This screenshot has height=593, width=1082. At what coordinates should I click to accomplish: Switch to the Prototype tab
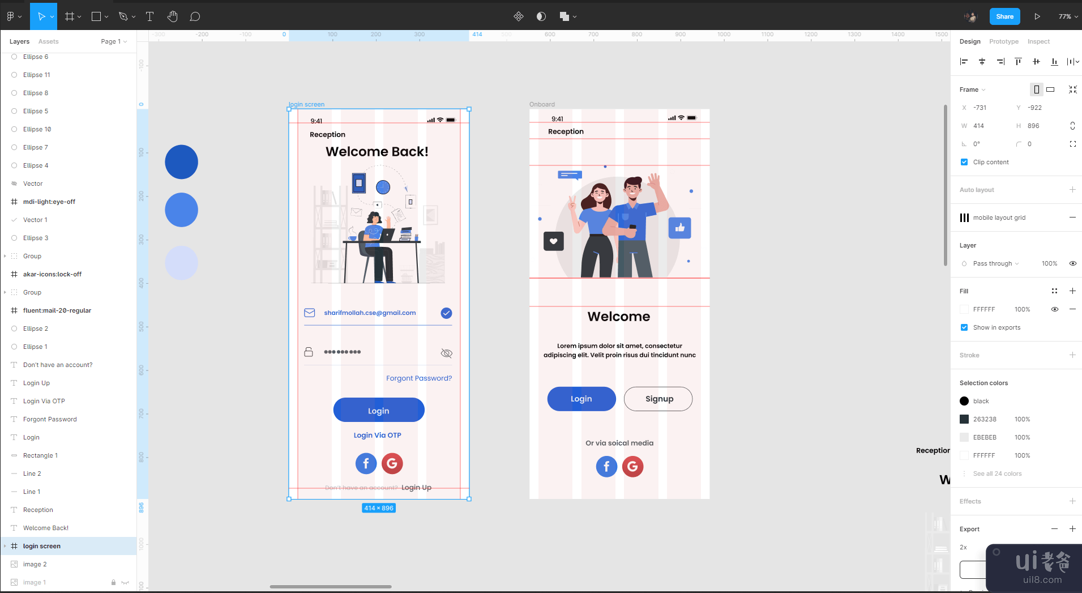(x=1003, y=41)
